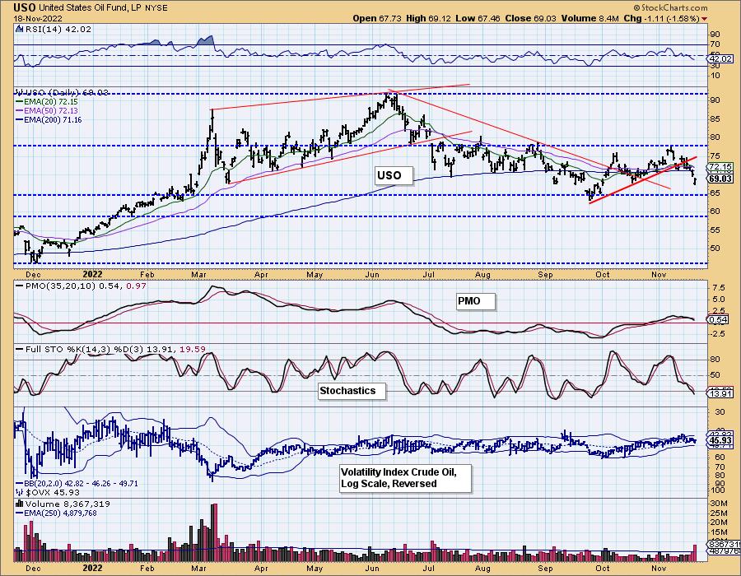Click the 13.91 stochastics axis tag

720,394
